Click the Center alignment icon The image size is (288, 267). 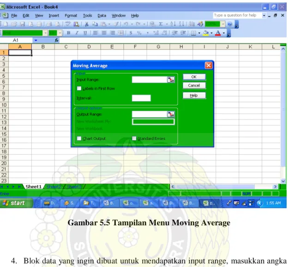pos(104,33)
